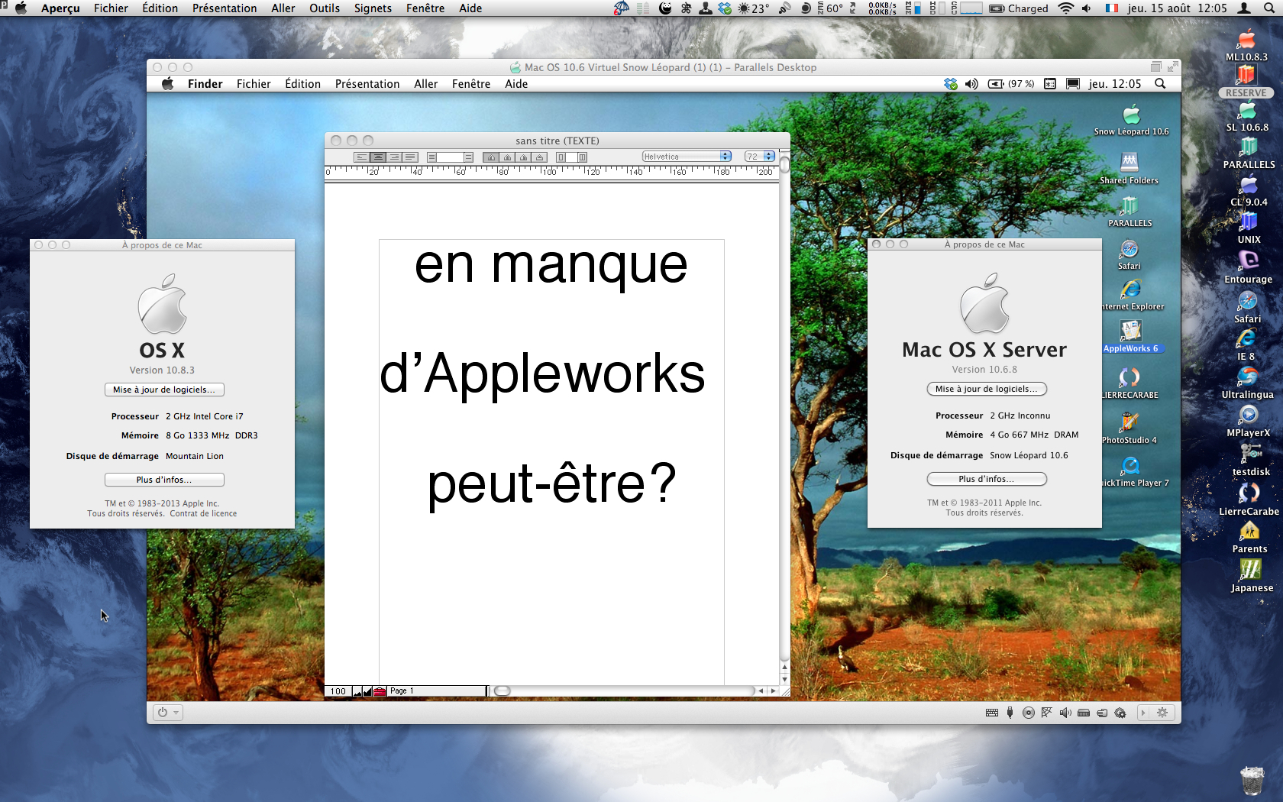Click the hard disk icon in the Parallels status bar

pos(1084,713)
